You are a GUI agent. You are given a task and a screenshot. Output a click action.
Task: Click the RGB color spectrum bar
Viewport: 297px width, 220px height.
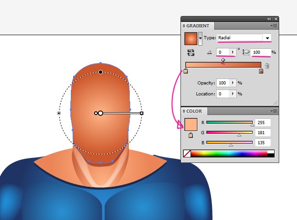tap(233, 154)
